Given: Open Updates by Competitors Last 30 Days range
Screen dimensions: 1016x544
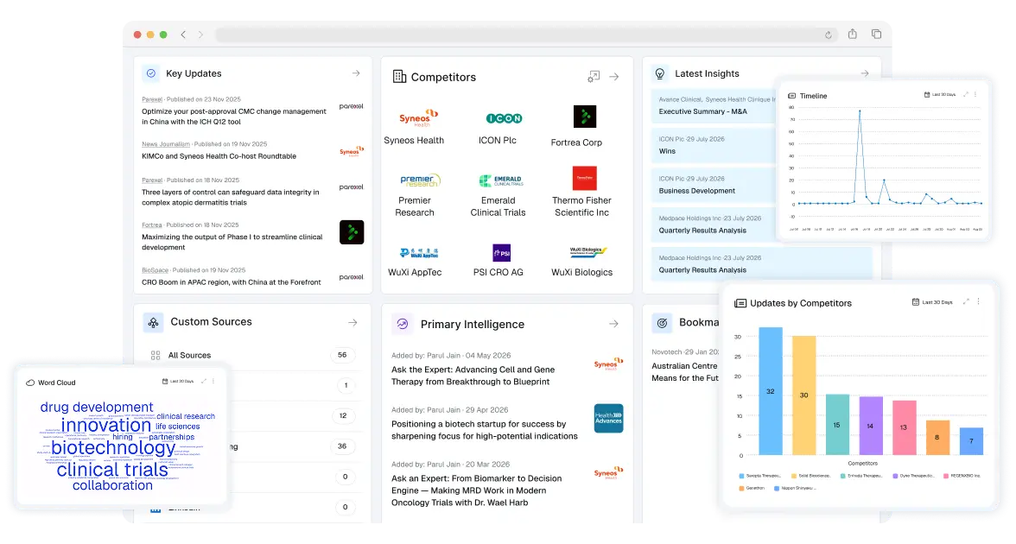Looking at the screenshot, I should (932, 302).
